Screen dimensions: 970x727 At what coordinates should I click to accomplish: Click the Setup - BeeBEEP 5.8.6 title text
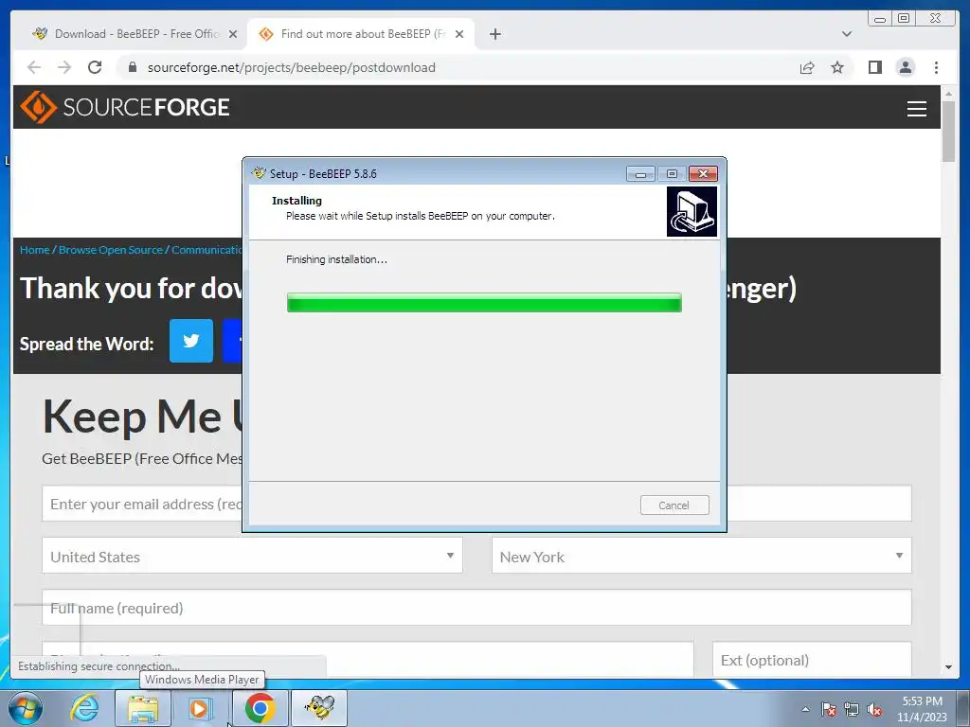pos(324,174)
